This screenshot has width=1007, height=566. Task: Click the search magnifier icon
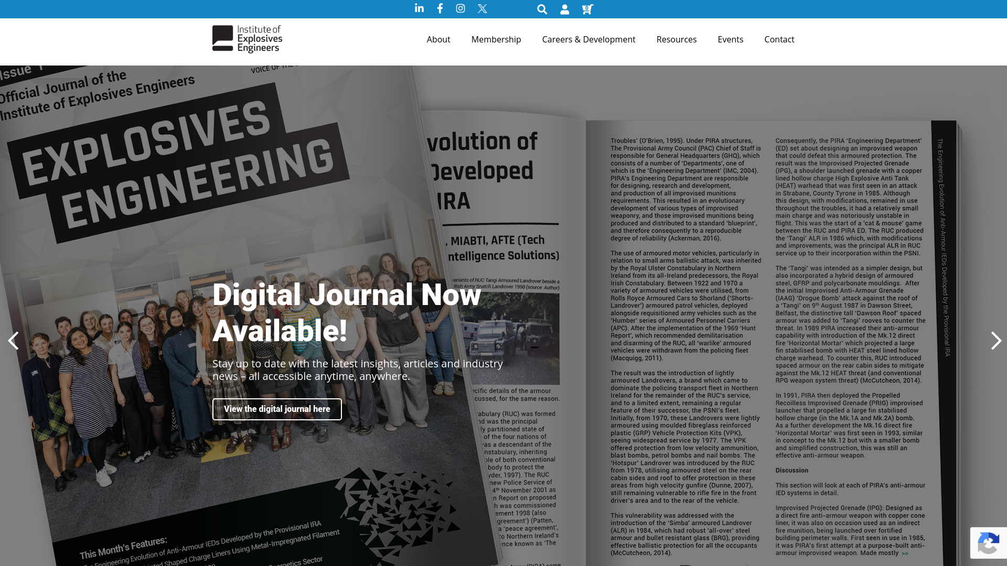tap(542, 9)
